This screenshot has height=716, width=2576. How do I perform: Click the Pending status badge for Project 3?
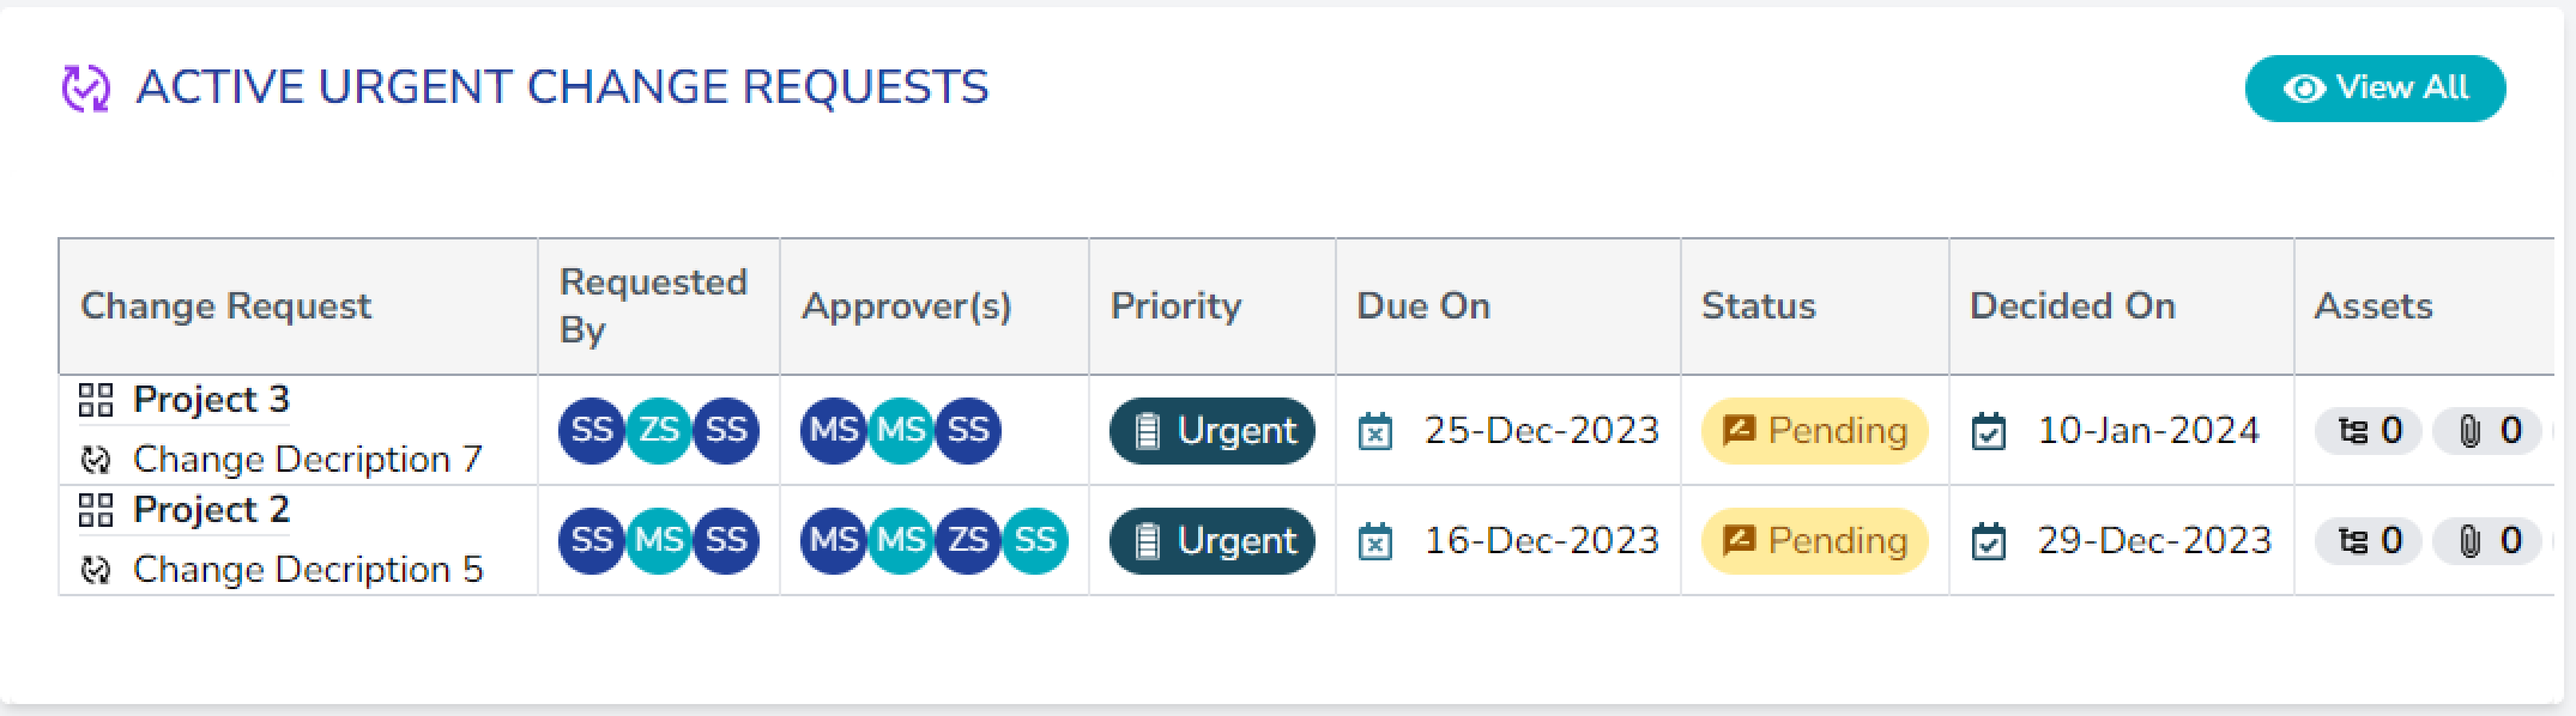tap(1814, 431)
